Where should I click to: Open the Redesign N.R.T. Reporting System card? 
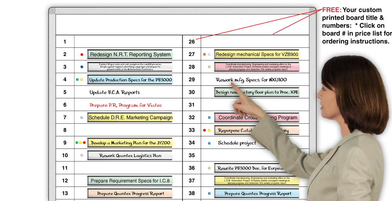(x=129, y=54)
